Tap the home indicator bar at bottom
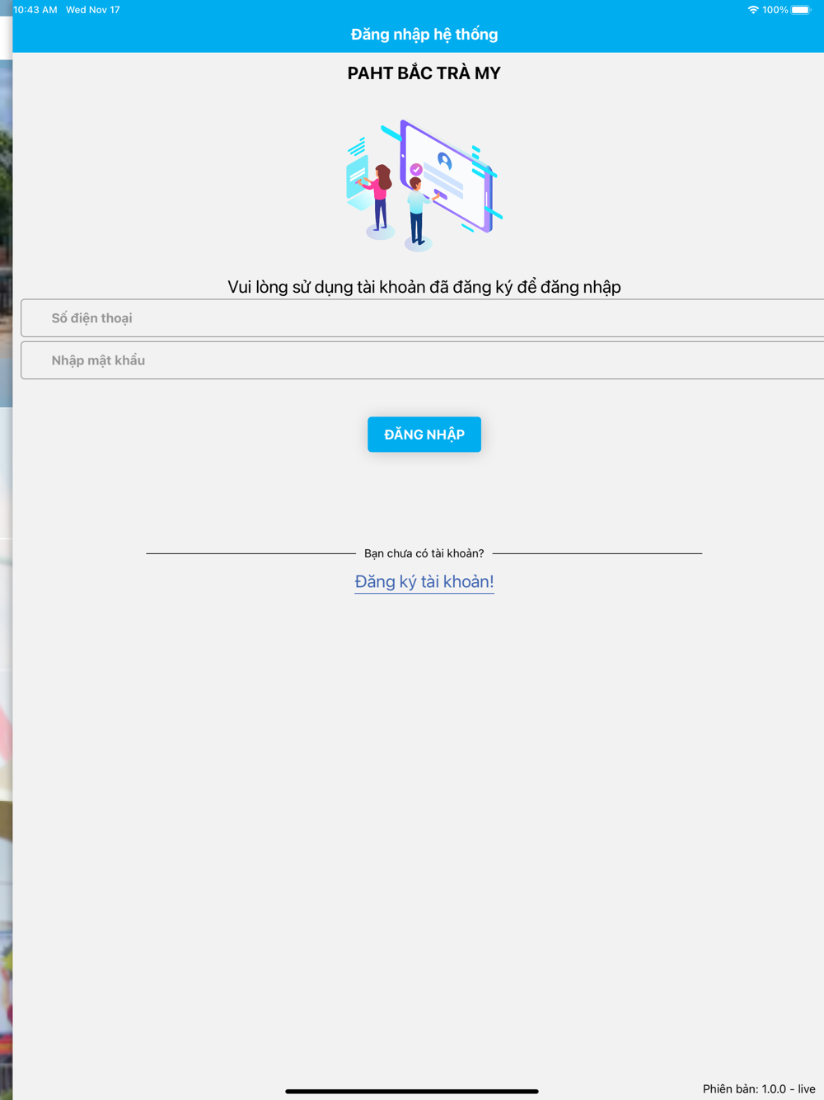824x1100 pixels. coord(412,1091)
